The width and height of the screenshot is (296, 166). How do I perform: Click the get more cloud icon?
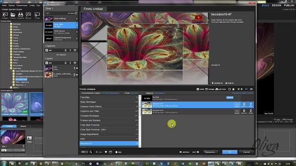(217, 89)
